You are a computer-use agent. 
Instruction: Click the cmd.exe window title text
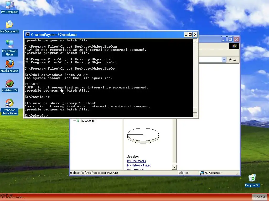pos(54,35)
